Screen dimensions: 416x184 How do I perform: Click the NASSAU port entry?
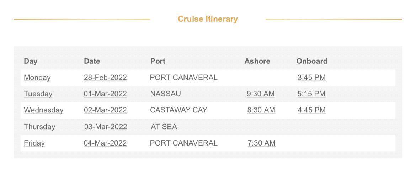(x=166, y=94)
